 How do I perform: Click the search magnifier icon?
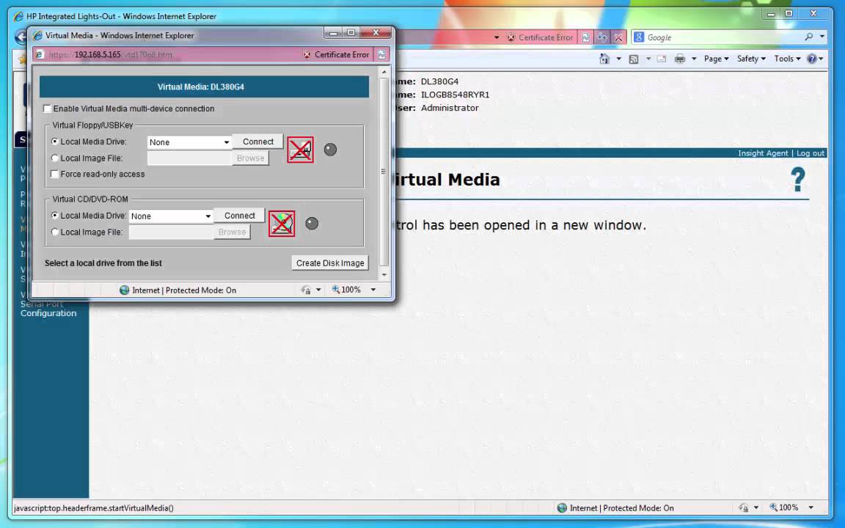(808, 37)
